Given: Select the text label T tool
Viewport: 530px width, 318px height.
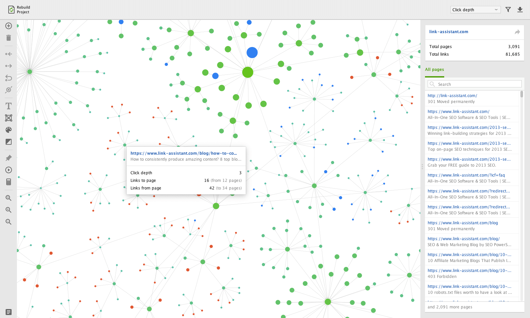Looking at the screenshot, I should [x=9, y=106].
